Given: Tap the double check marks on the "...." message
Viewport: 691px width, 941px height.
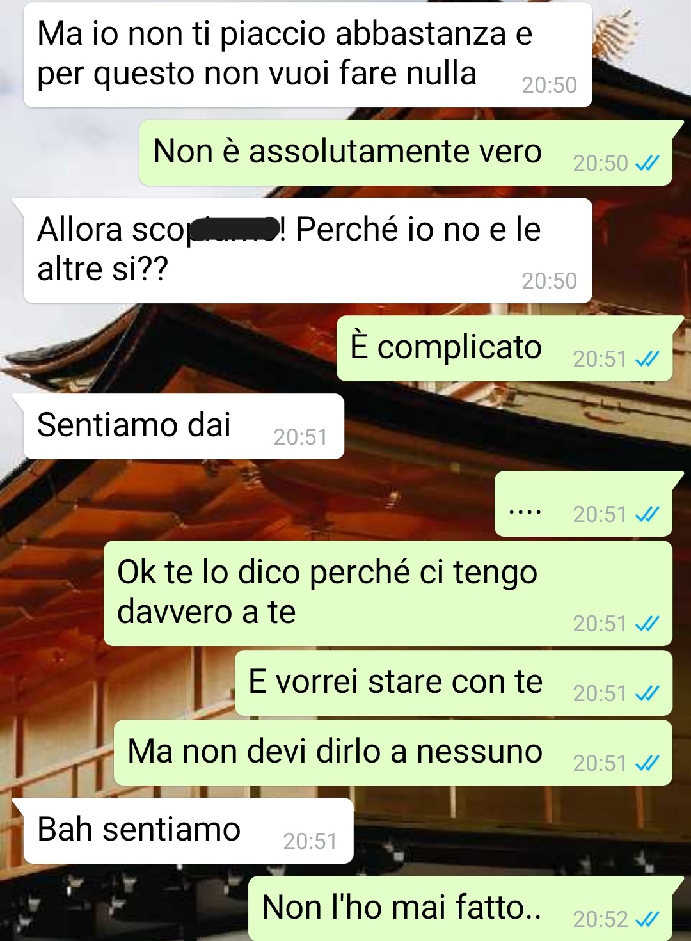Looking at the screenshot, I should (647, 514).
